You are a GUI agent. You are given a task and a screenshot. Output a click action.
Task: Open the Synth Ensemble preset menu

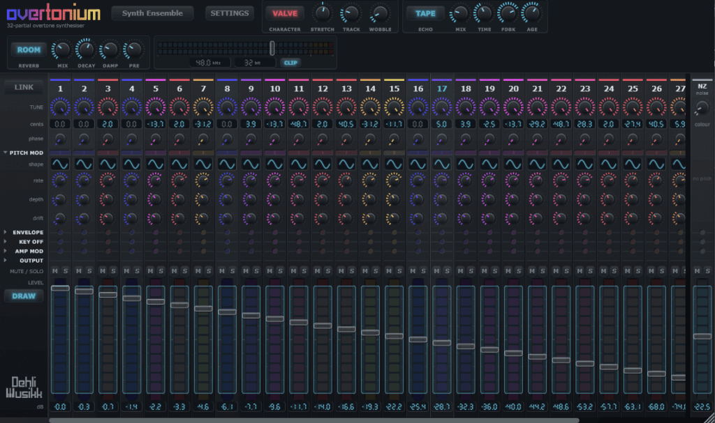152,13
